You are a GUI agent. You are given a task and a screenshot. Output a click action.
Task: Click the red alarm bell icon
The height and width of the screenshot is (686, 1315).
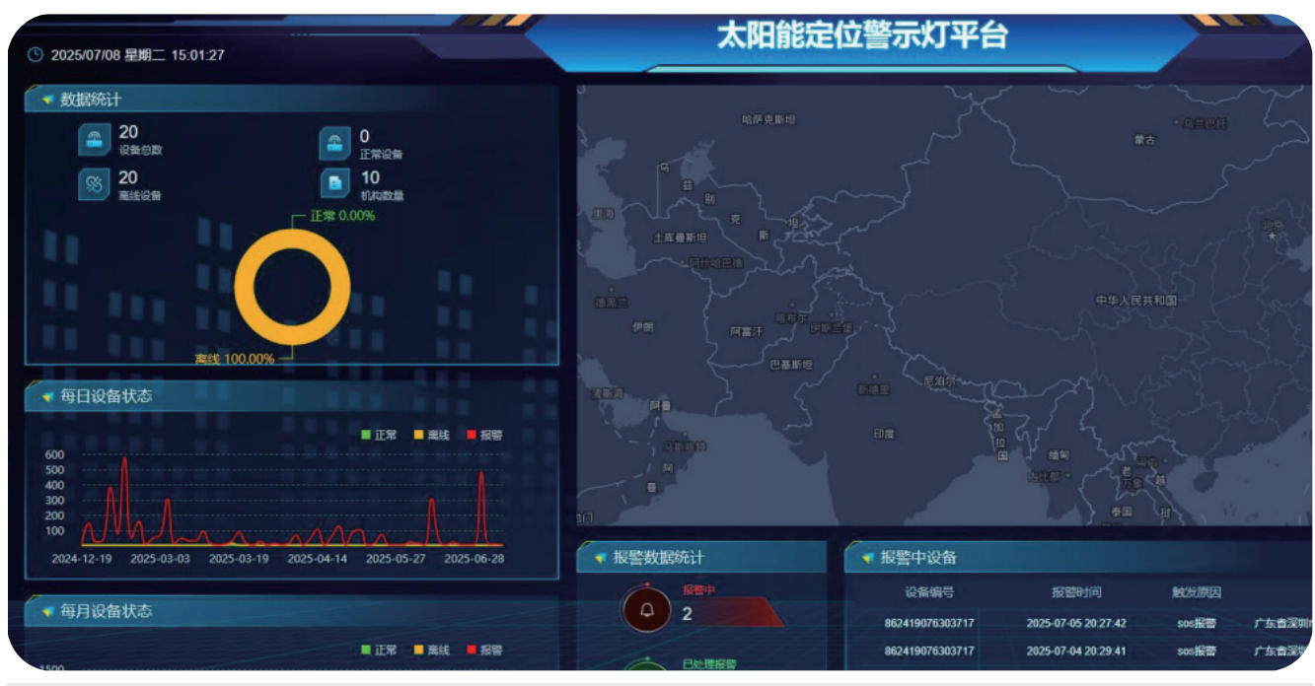click(647, 611)
